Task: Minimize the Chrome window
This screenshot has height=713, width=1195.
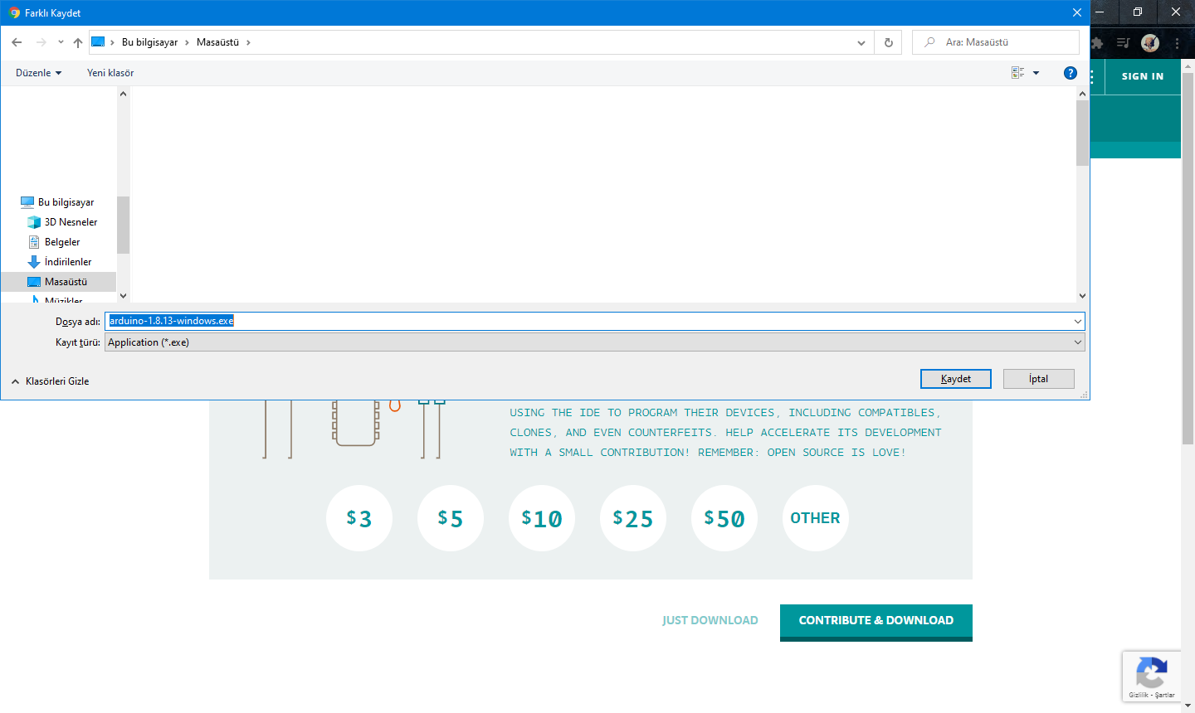Action: point(1100,12)
